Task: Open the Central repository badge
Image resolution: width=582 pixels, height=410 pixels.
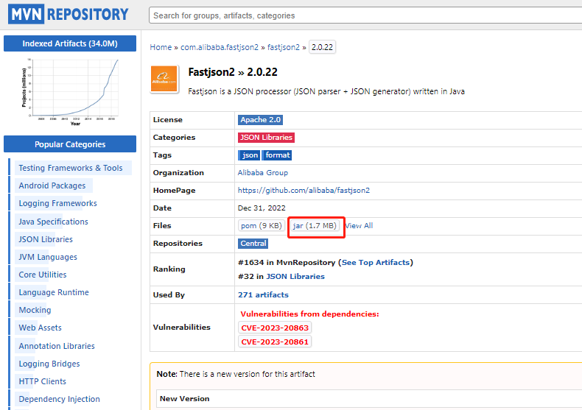Action: 253,244
